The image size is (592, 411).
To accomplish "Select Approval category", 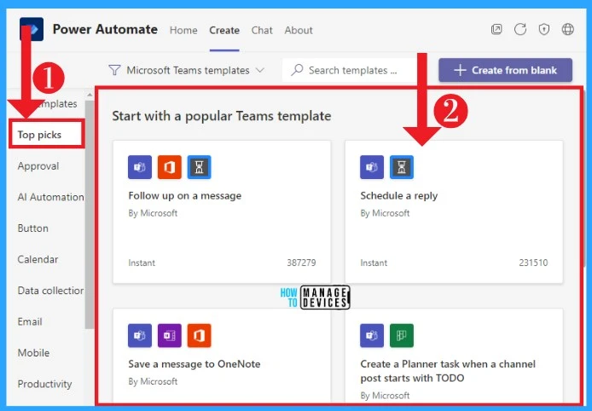I will point(38,165).
